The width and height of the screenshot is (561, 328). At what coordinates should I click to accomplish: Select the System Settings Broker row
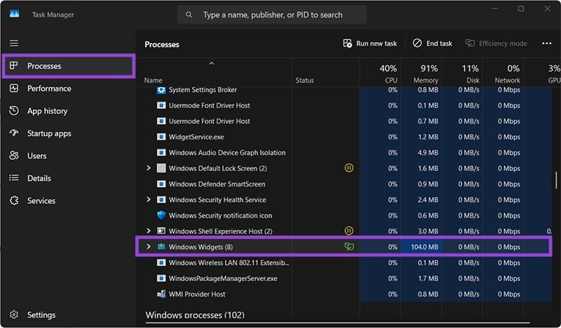(344, 90)
